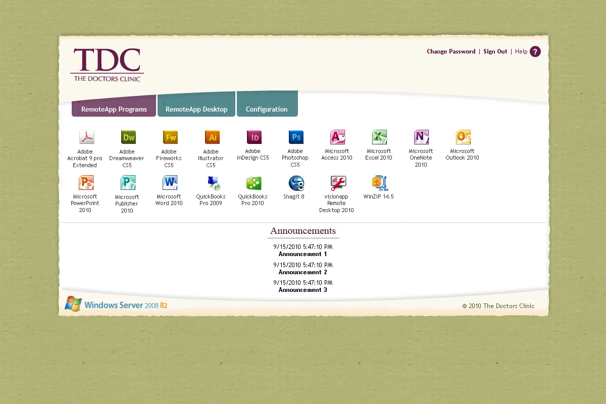
Task: Open visionapp Remote Desktop 2010 icon
Action: pyautogui.click(x=338, y=183)
